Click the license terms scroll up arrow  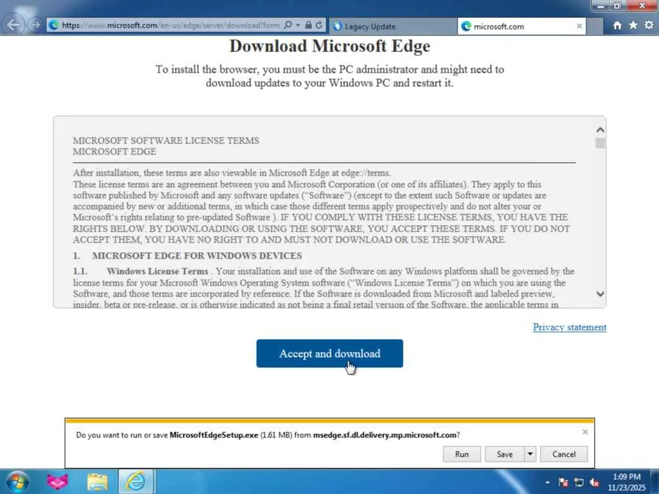600,130
